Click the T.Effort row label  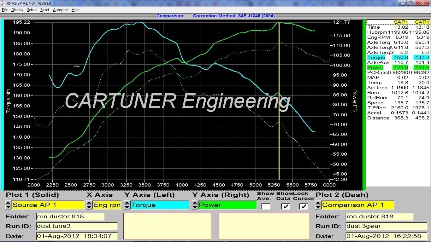click(377, 108)
